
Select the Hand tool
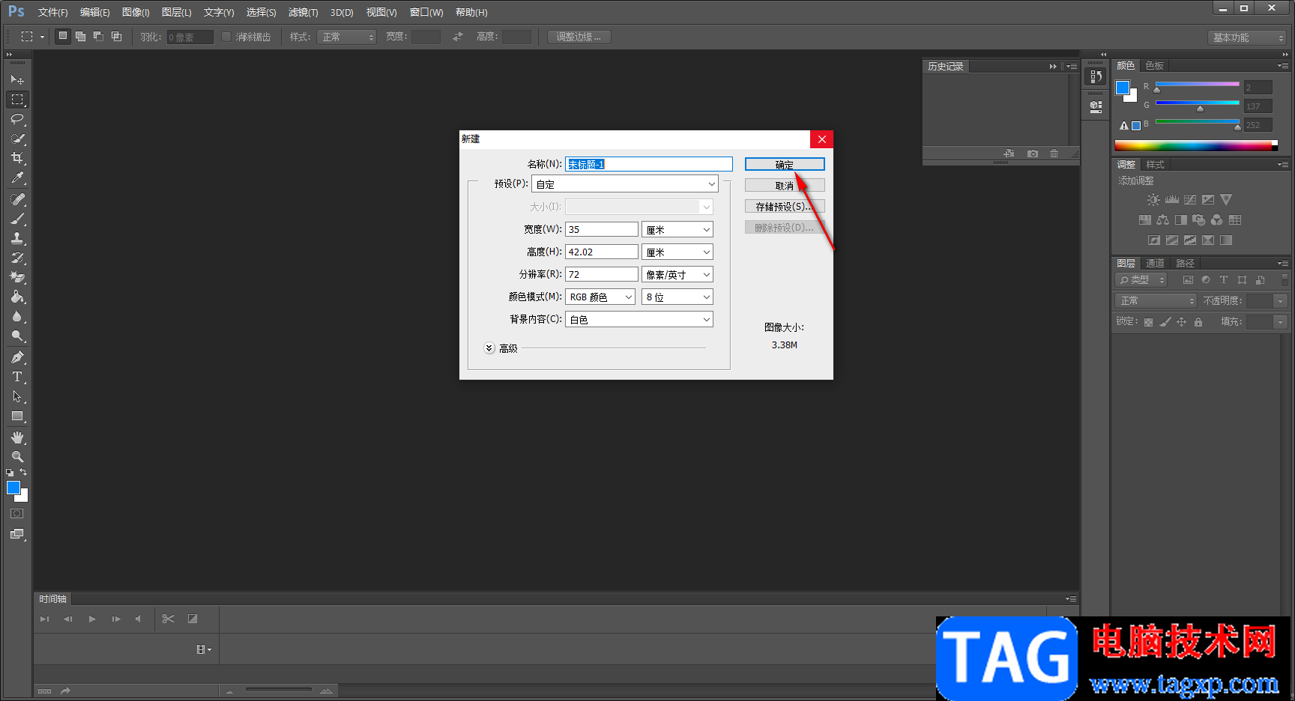pos(17,437)
